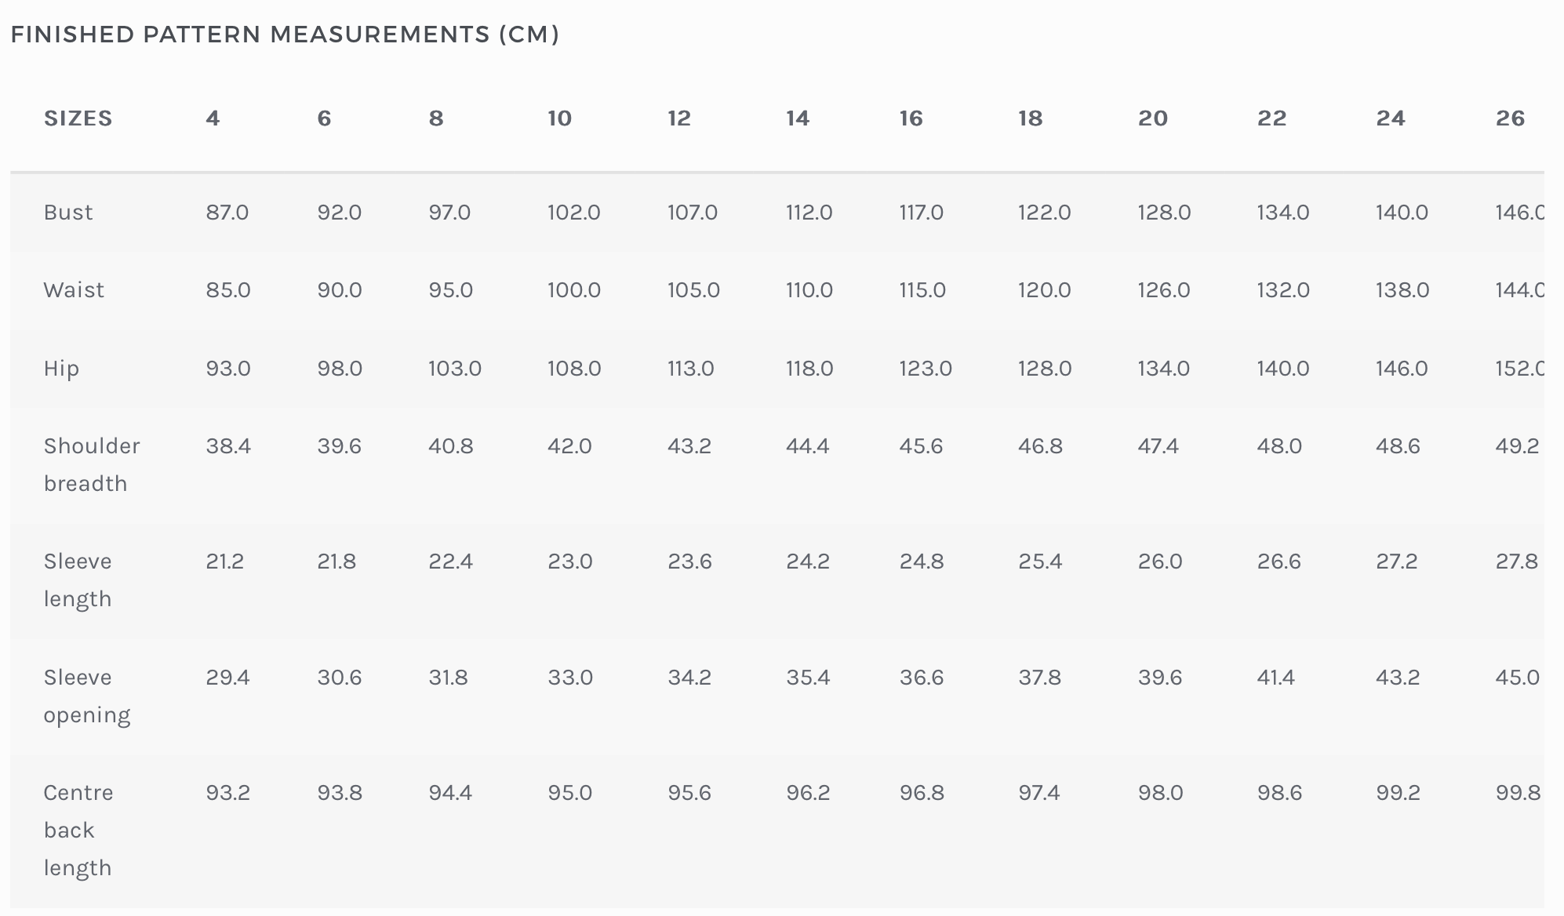Select the Hip row label

[x=61, y=369]
